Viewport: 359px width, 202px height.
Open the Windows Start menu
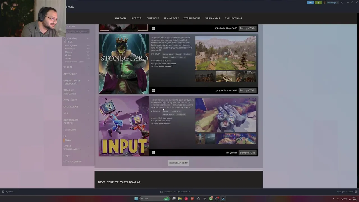point(136,199)
